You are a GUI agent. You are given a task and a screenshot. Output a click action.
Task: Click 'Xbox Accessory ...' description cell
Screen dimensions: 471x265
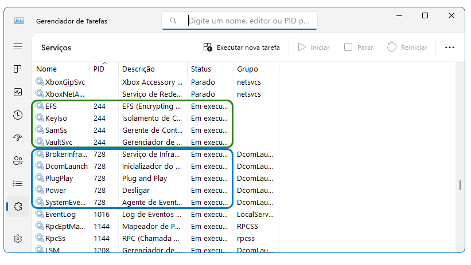click(152, 82)
